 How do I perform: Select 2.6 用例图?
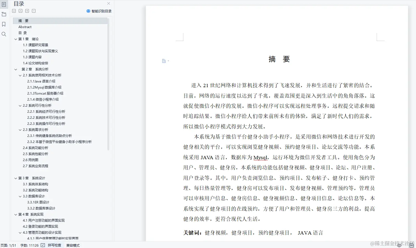[31, 160]
